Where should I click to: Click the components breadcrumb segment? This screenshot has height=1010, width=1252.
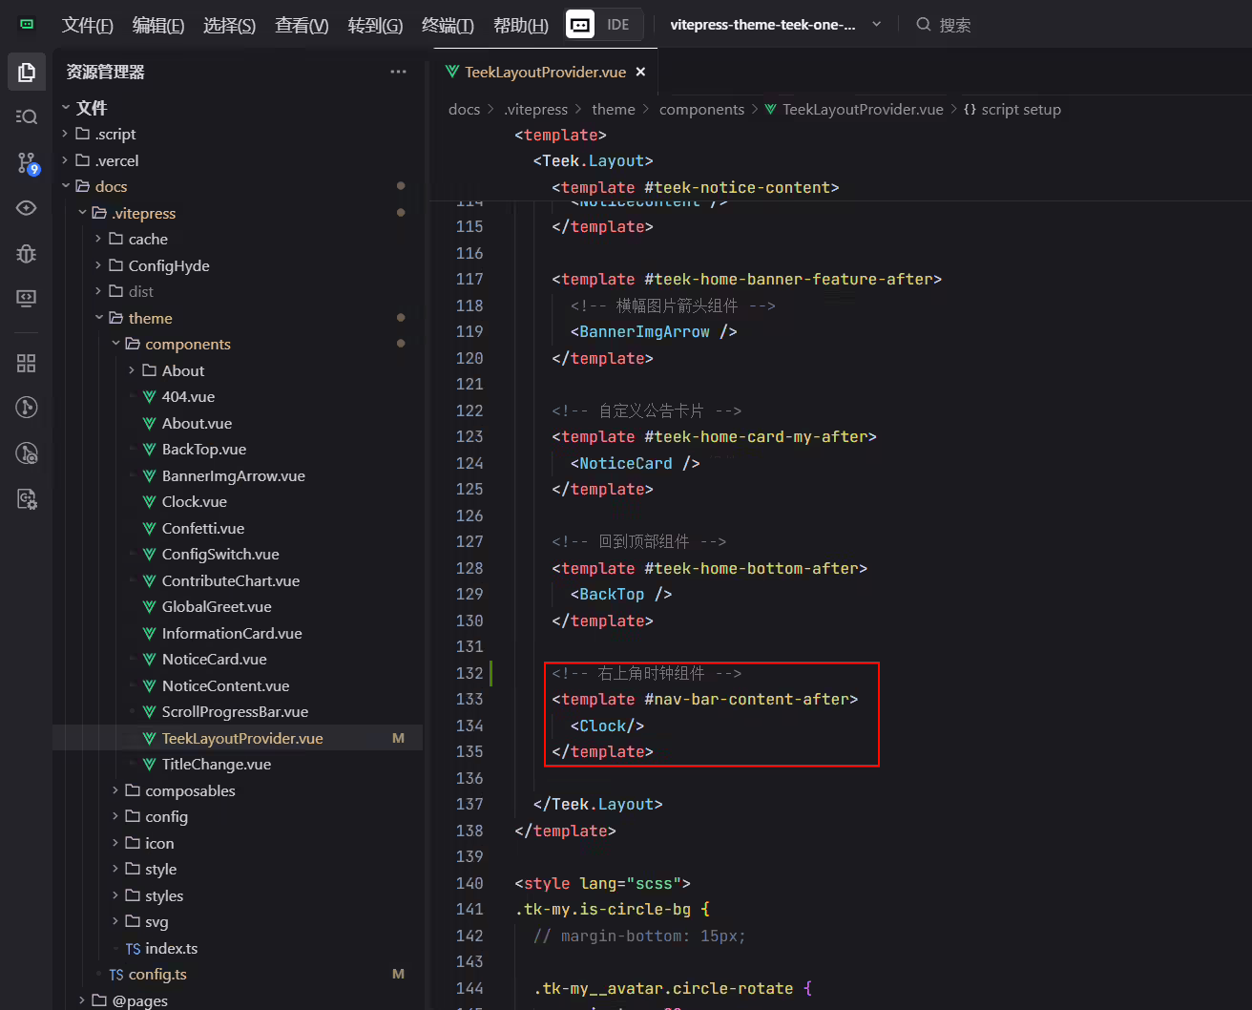701,110
